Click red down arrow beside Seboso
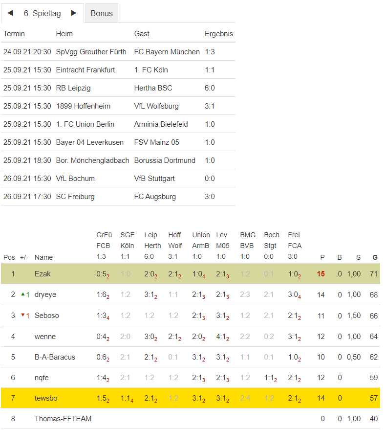 (x=22, y=315)
